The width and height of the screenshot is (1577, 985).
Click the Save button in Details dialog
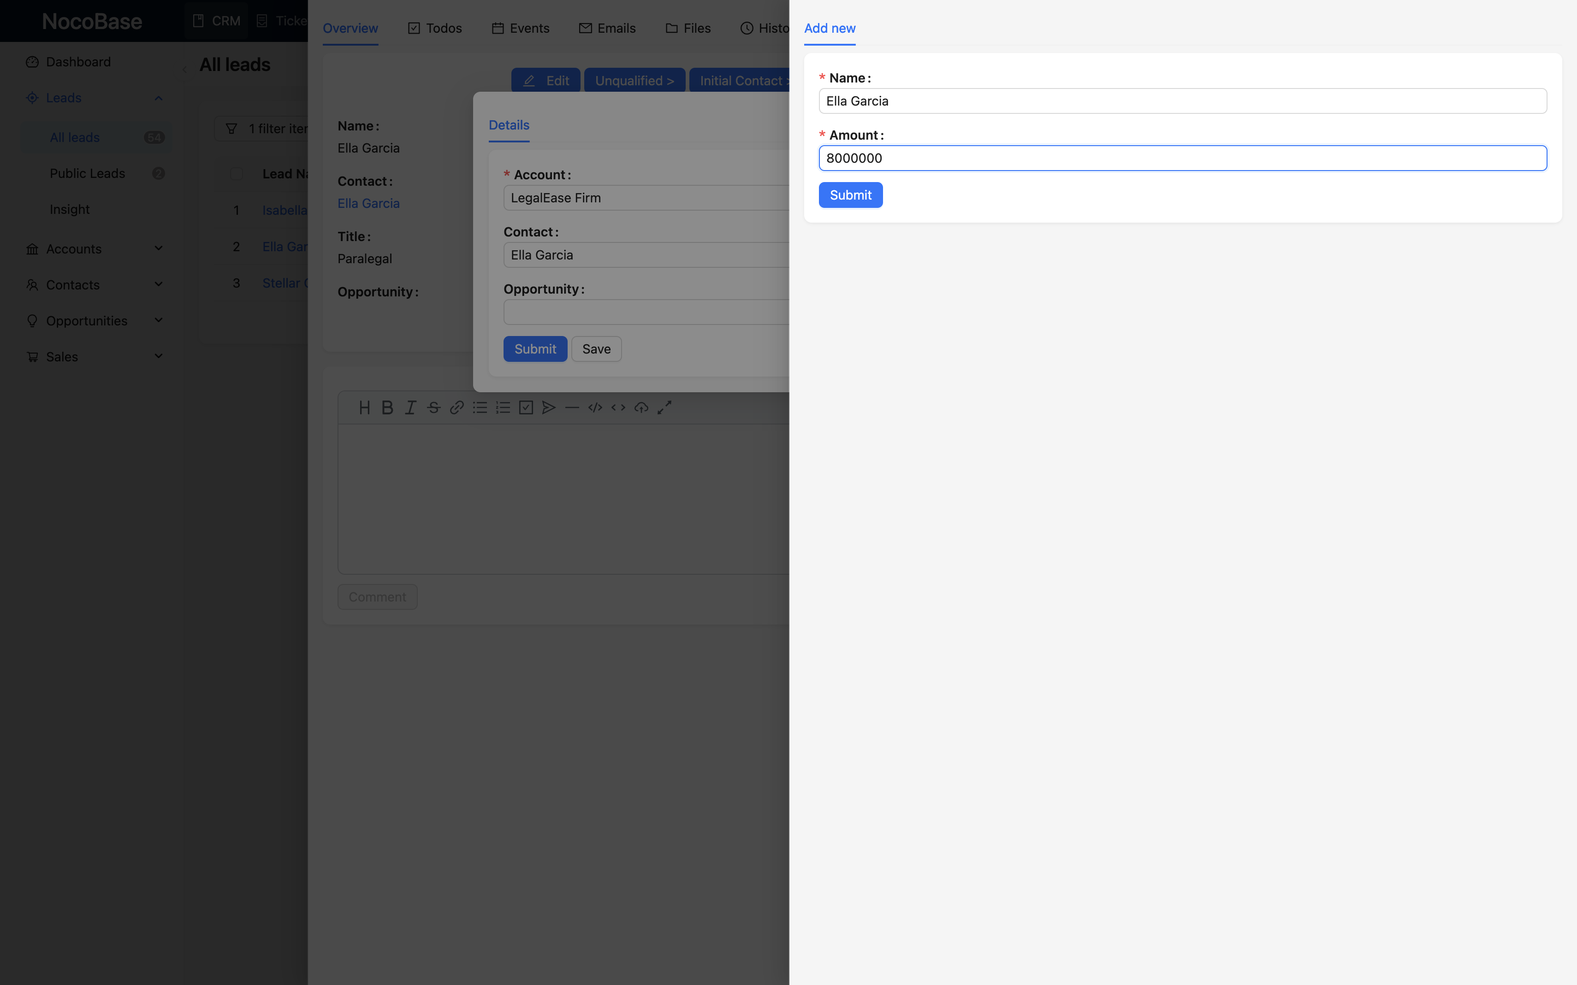click(x=596, y=349)
